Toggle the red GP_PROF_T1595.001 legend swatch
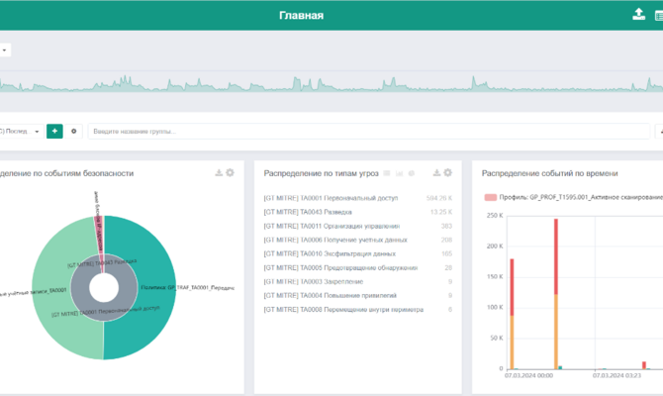 [490, 197]
